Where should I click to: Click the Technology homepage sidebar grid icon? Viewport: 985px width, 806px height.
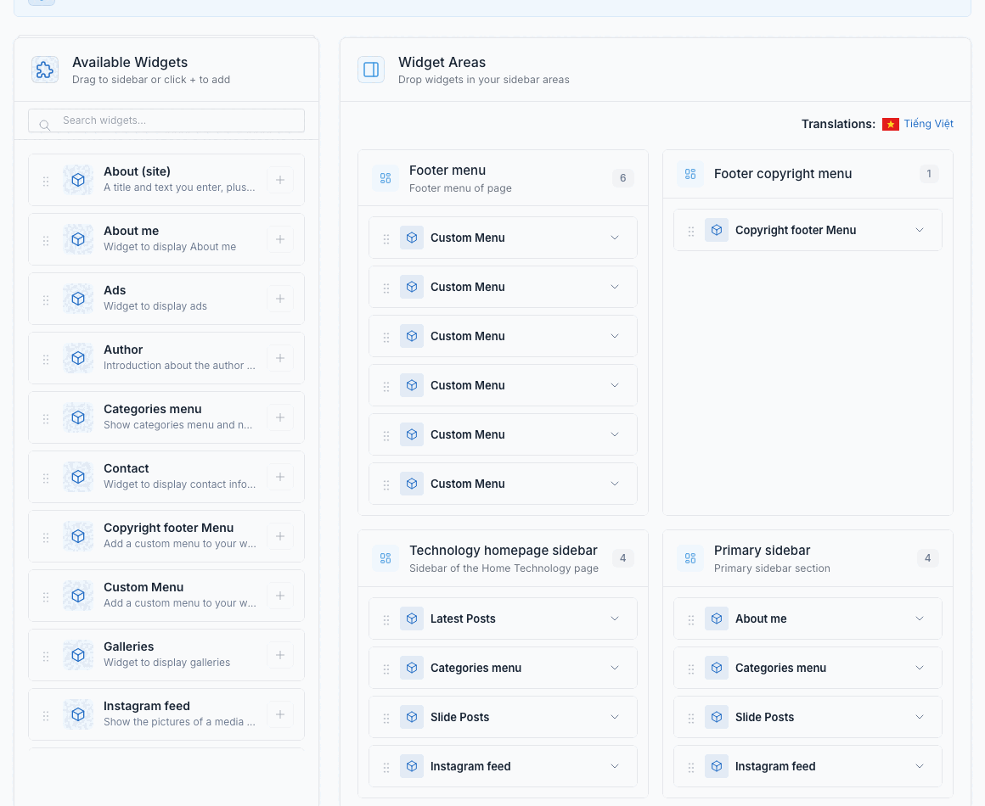pyautogui.click(x=386, y=558)
